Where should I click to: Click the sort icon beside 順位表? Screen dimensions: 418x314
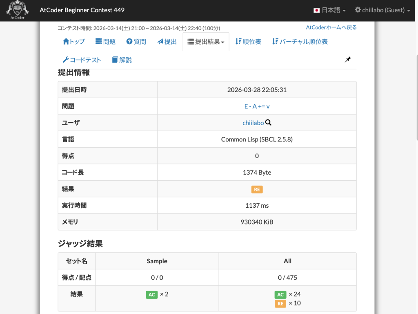click(x=238, y=41)
